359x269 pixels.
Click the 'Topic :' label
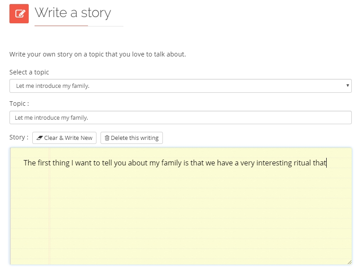click(x=19, y=104)
